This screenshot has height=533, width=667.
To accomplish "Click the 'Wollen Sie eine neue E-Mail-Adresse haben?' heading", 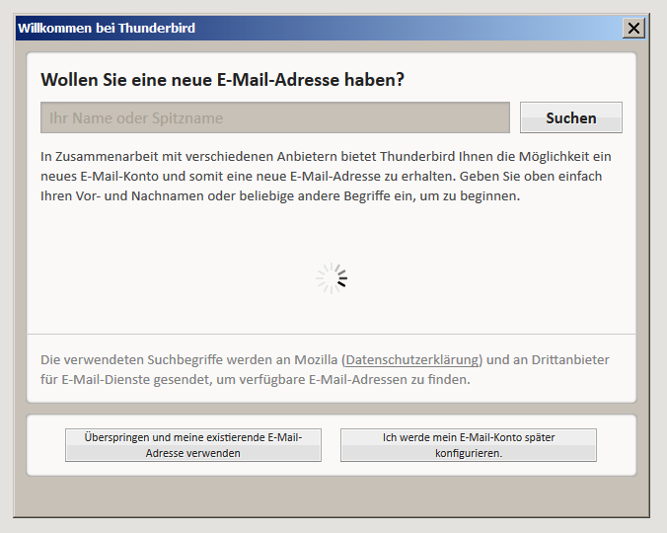I will pyautogui.click(x=222, y=80).
